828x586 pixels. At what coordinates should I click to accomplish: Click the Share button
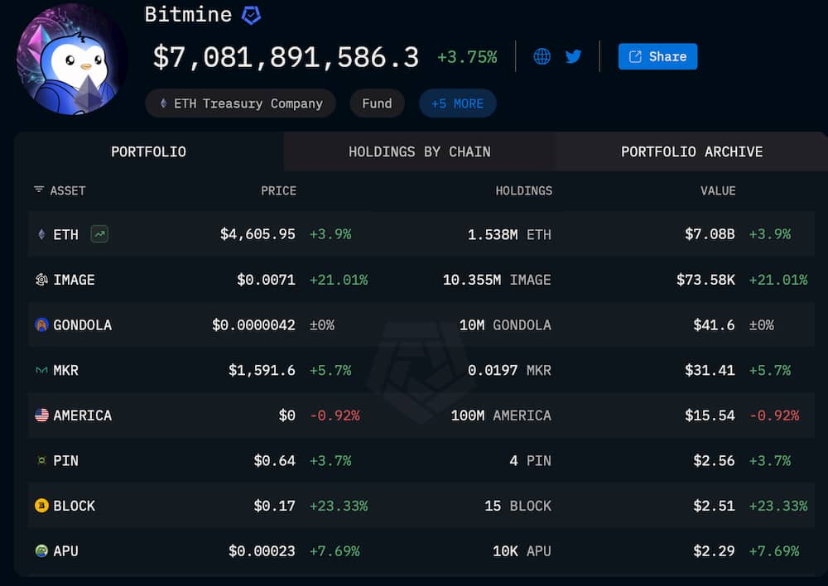coord(657,56)
